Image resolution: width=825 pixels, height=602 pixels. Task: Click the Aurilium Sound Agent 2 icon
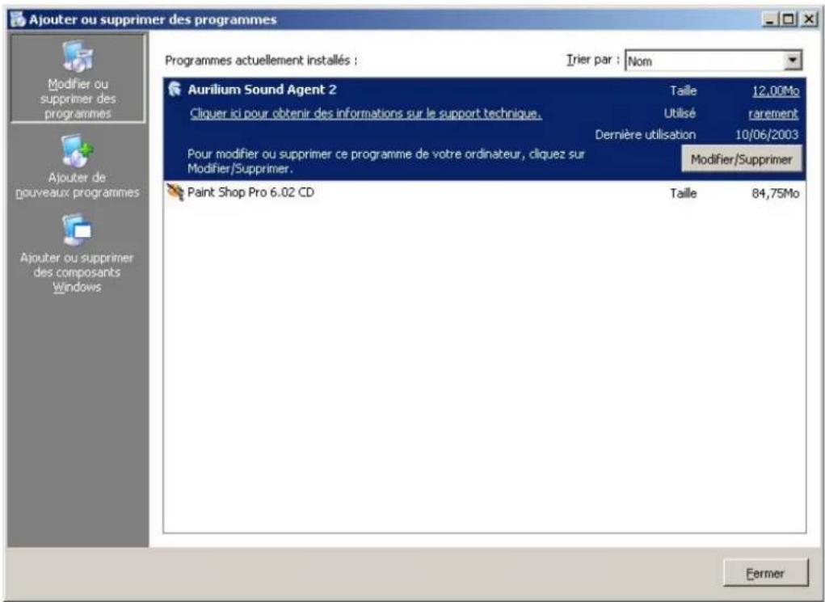coord(175,89)
